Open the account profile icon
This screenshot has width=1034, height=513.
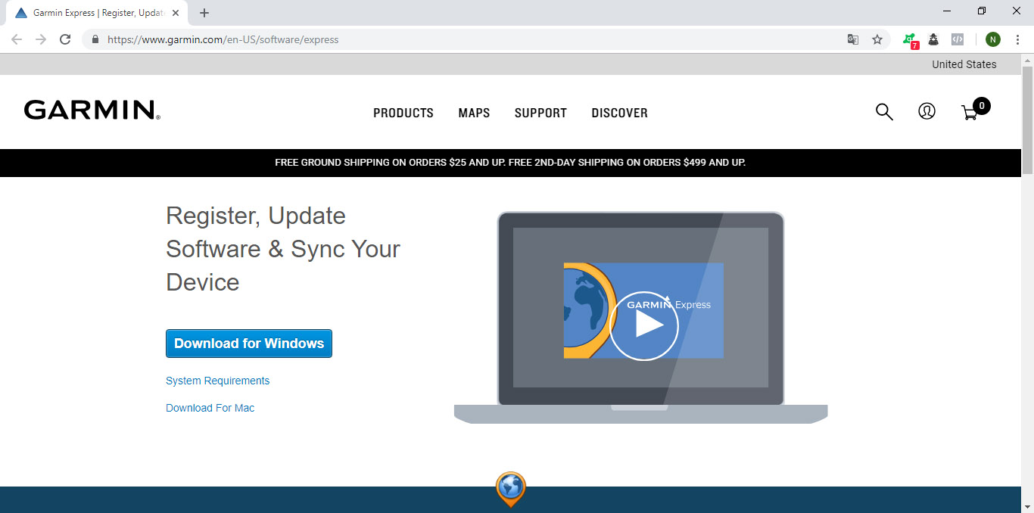927,111
